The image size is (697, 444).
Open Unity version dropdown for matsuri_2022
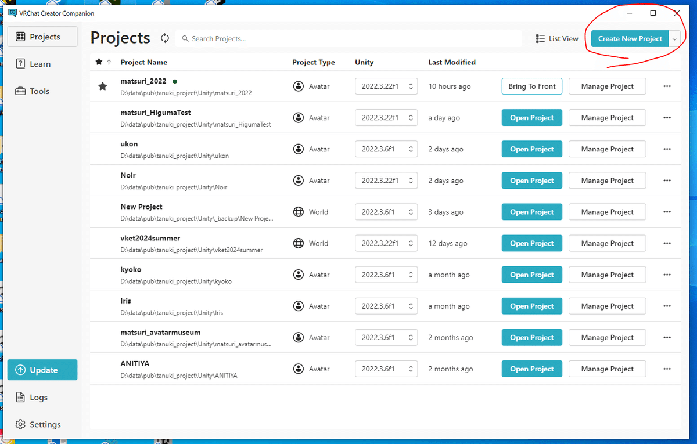click(386, 86)
